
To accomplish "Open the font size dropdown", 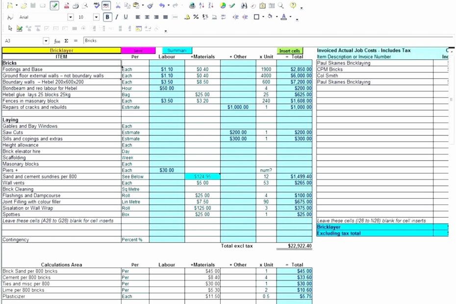I will click(96, 17).
